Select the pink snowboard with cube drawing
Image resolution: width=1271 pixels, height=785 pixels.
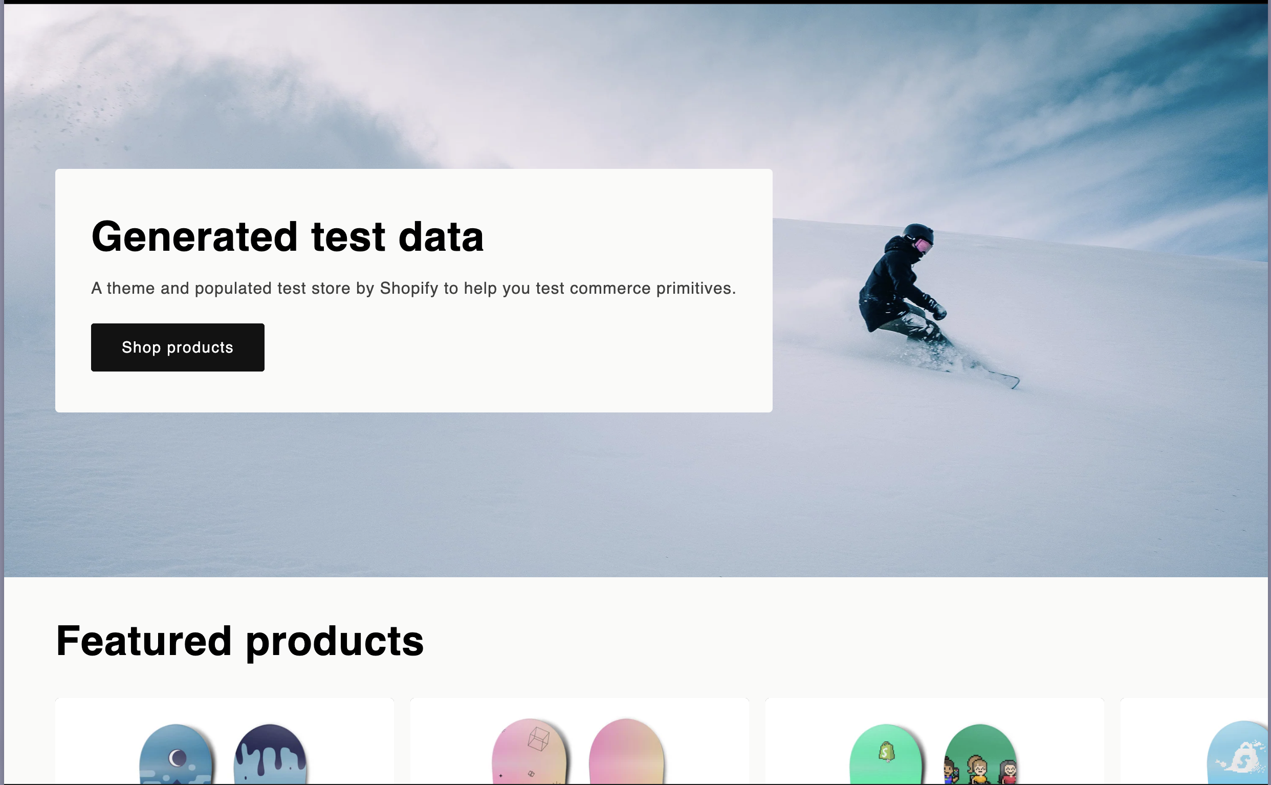coord(529,751)
